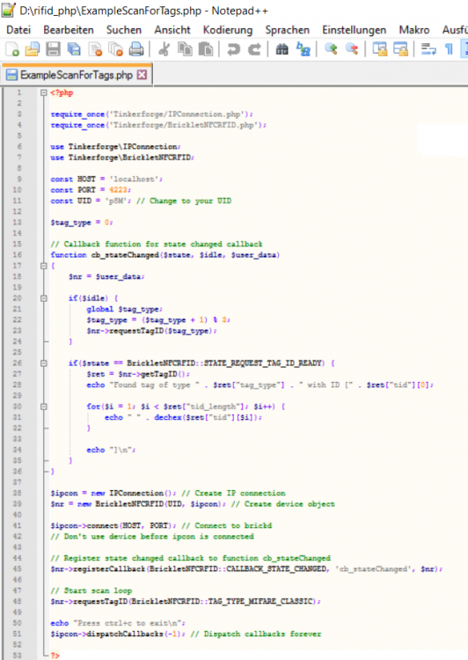The width and height of the screenshot is (468, 660).
Task: Zoom out using the magnifier minus icon
Action: click(x=351, y=49)
